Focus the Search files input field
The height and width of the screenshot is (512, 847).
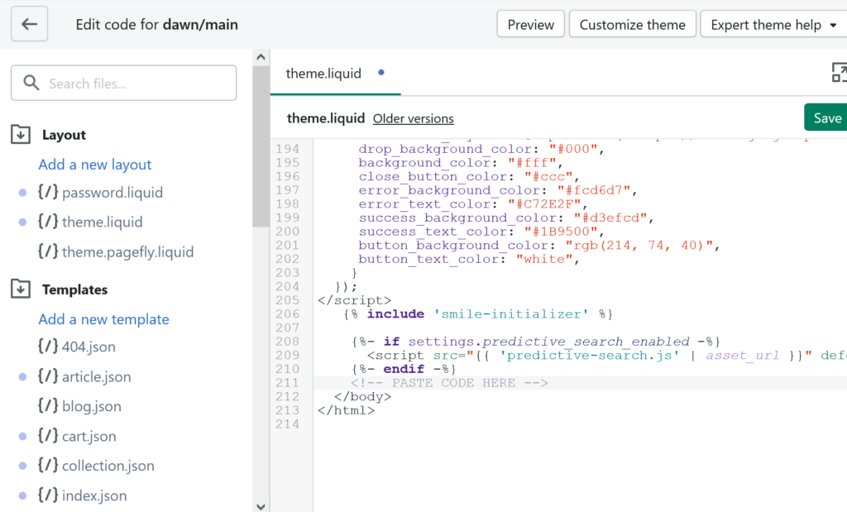click(x=124, y=84)
